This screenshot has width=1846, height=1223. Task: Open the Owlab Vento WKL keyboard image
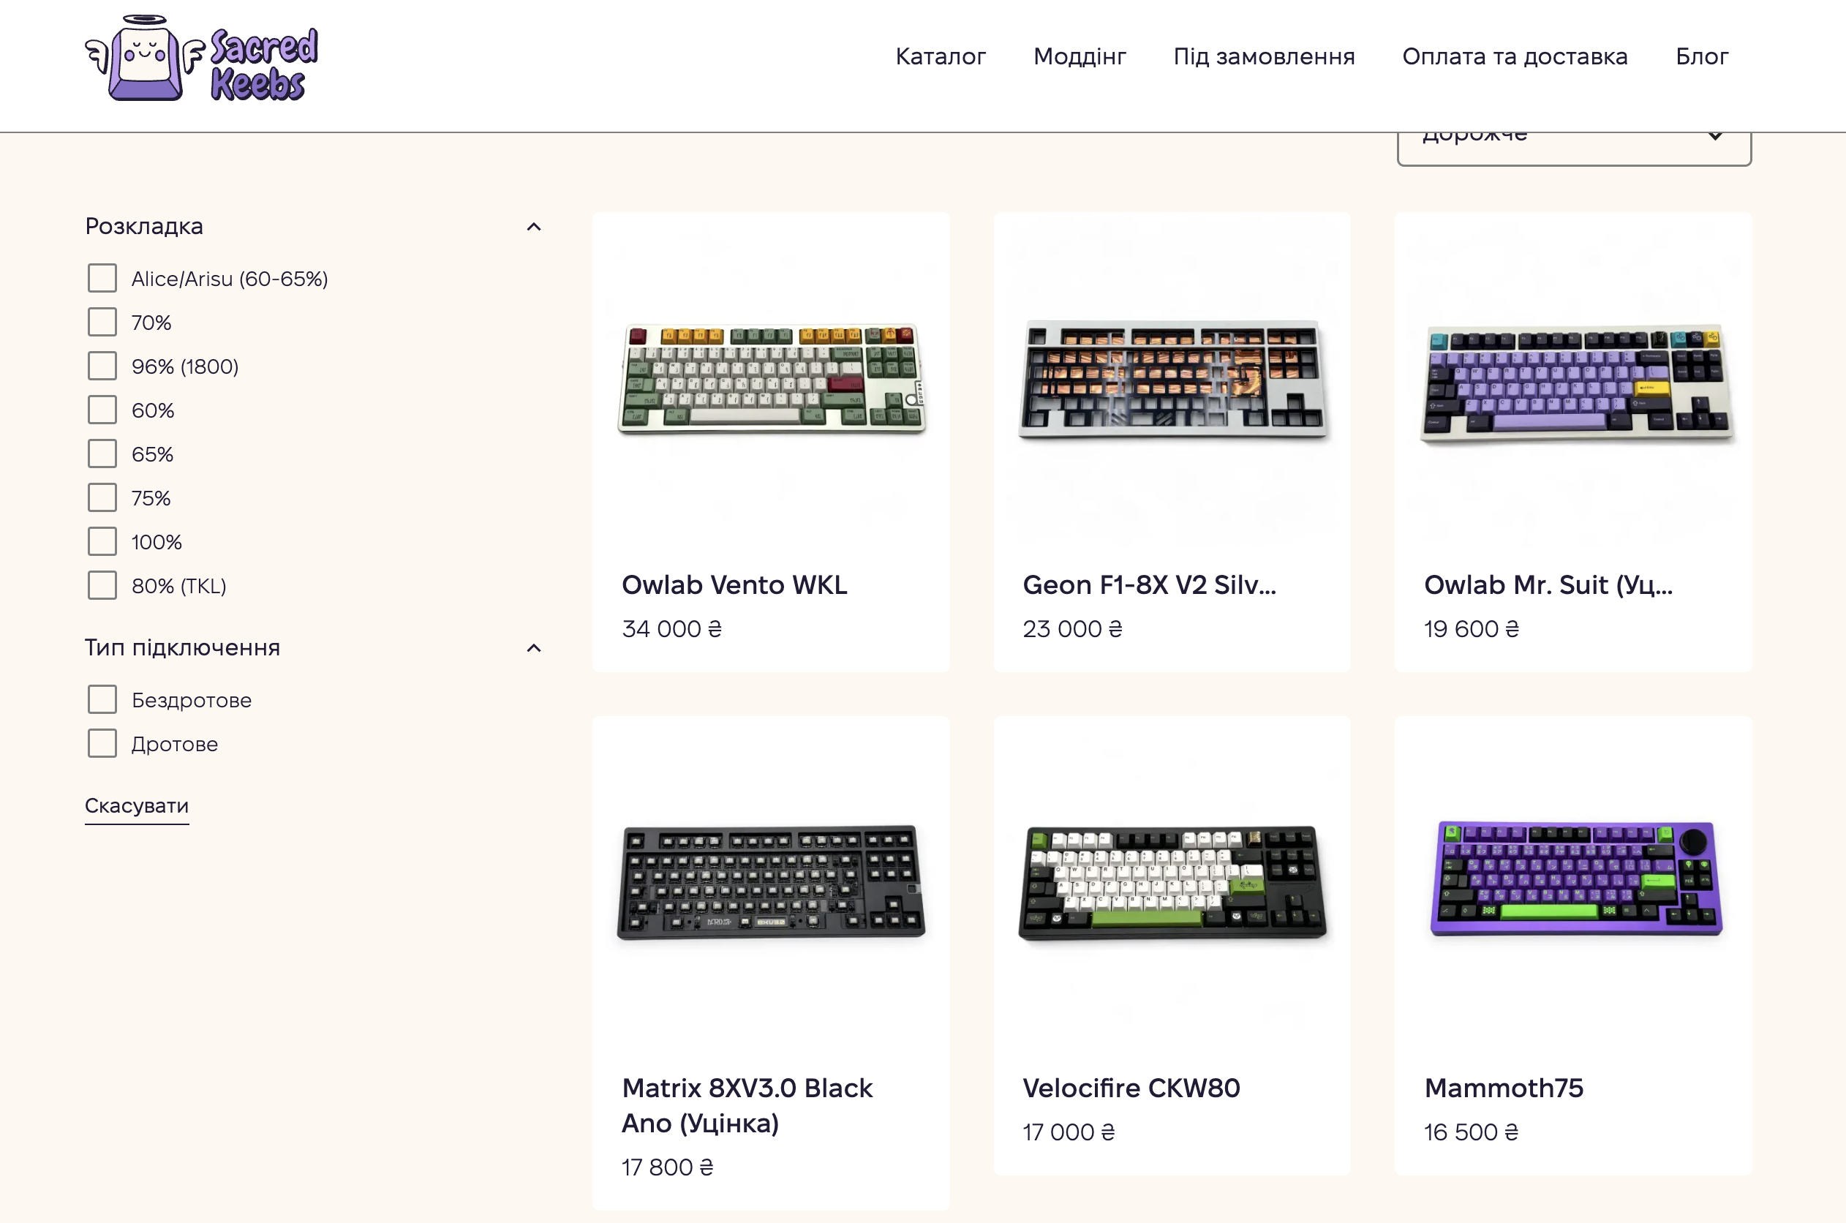pos(771,378)
